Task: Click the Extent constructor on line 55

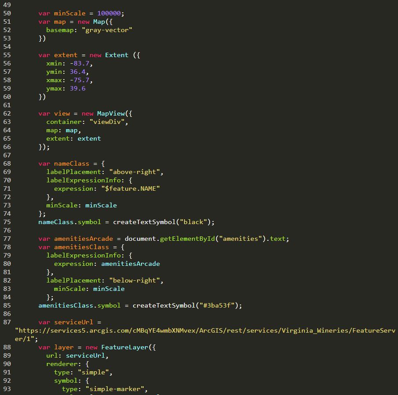Action: click(x=116, y=55)
